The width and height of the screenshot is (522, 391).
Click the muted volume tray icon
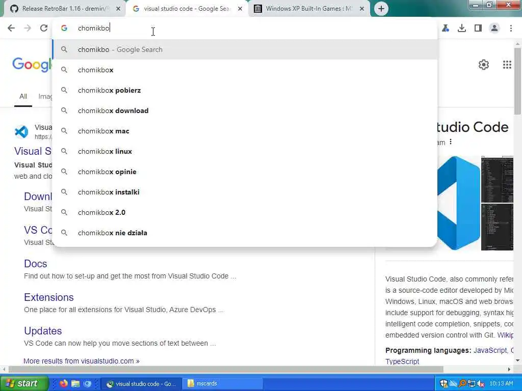(481, 384)
